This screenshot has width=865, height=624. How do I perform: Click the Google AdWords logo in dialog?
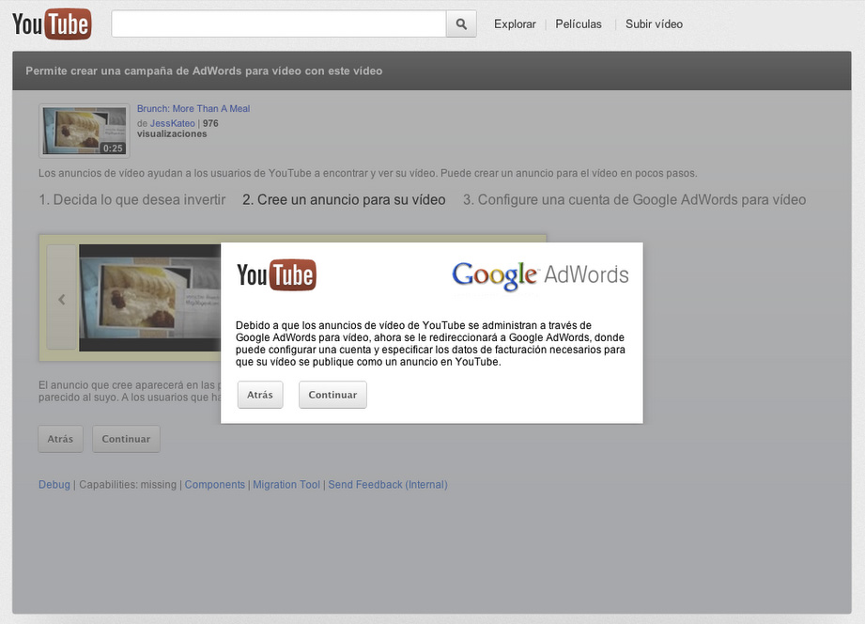pos(541,275)
